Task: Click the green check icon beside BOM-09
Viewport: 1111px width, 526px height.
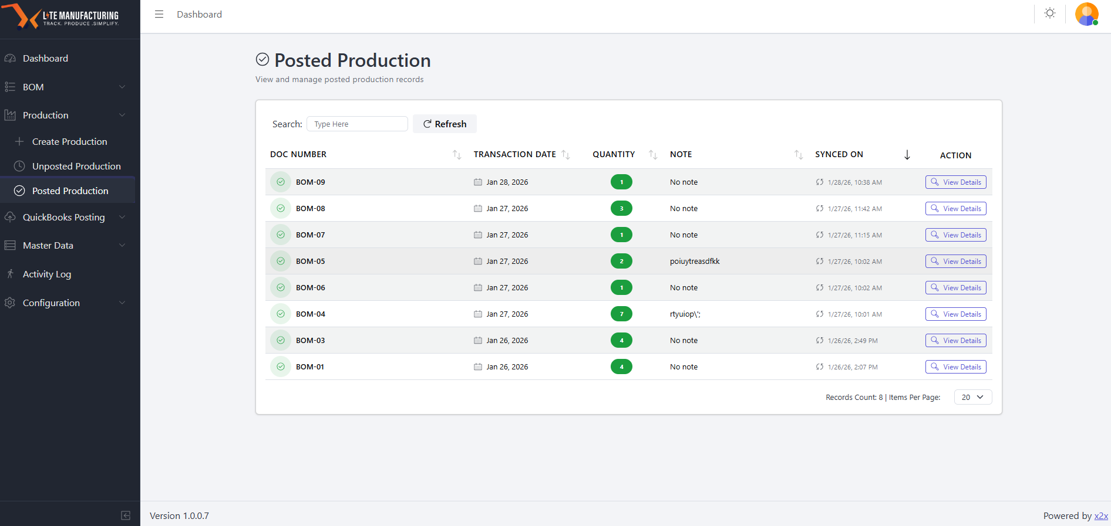Action: point(281,182)
